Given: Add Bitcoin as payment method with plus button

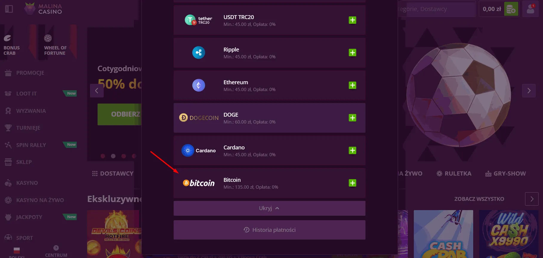Looking at the screenshot, I should (352, 183).
